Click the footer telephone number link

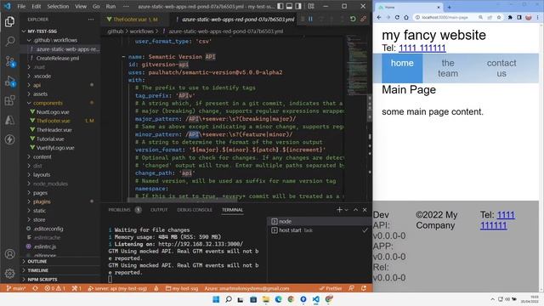pos(497,220)
